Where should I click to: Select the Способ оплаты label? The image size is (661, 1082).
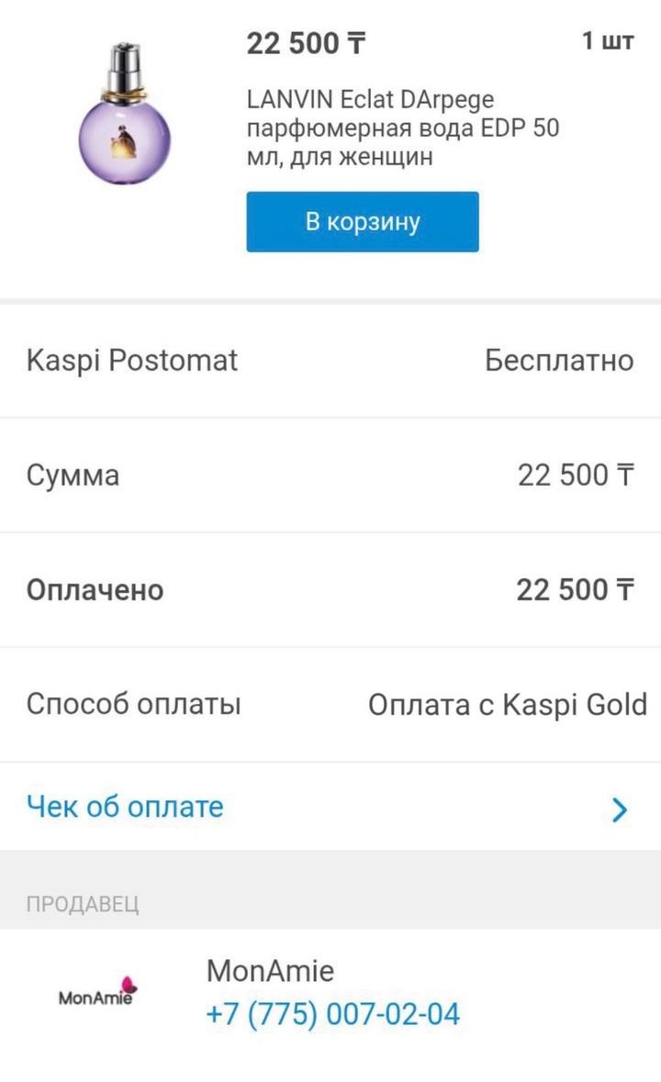(134, 705)
